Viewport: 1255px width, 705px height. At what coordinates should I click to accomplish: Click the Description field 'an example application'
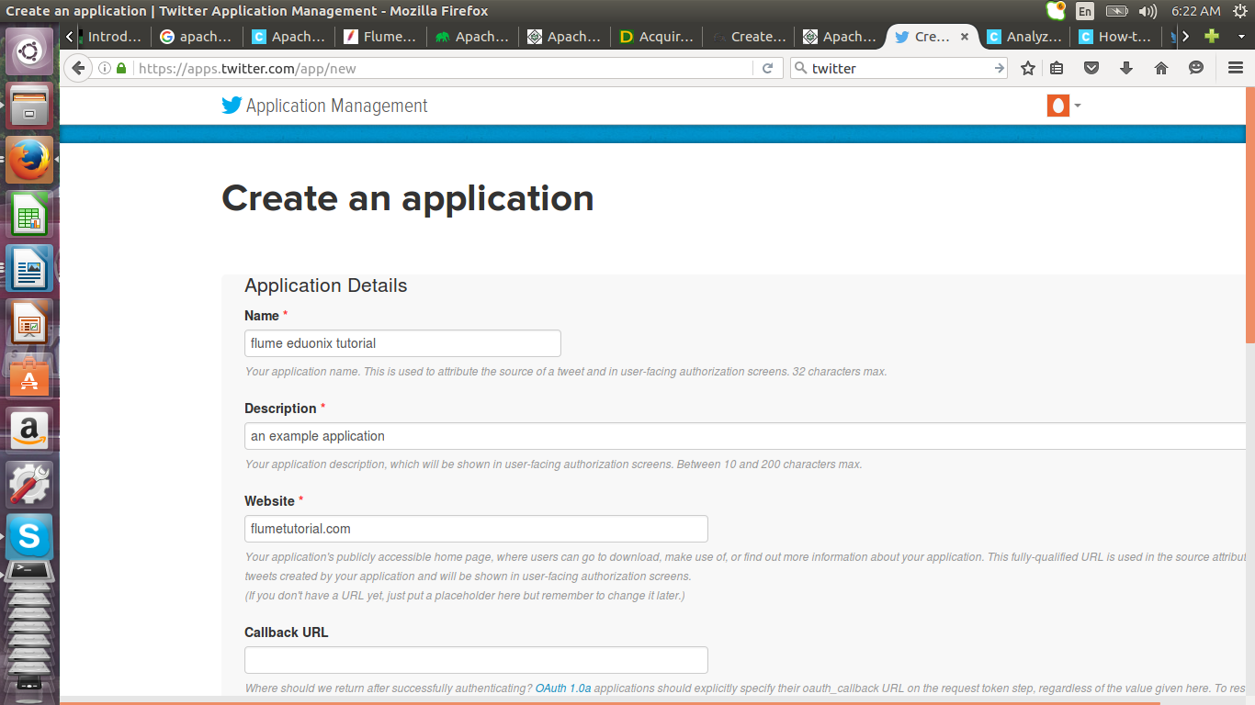[x=746, y=436]
